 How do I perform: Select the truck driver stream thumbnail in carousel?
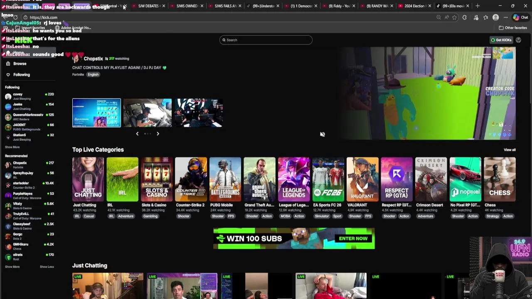148,113
